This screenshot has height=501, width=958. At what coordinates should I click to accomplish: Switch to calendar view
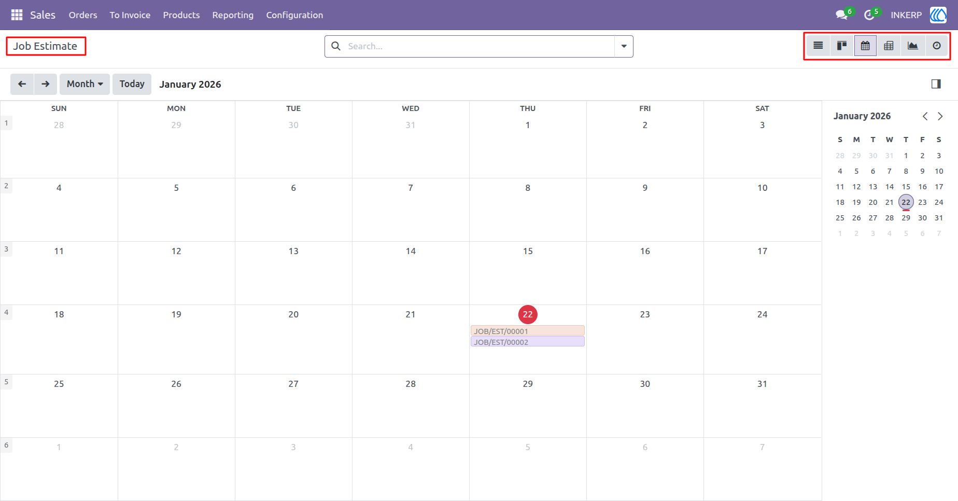coord(865,46)
